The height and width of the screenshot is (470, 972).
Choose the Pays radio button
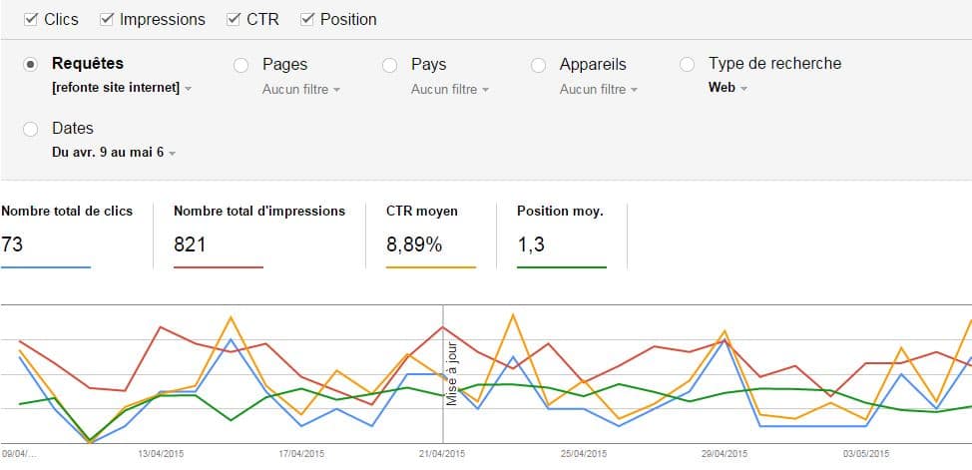click(x=390, y=65)
